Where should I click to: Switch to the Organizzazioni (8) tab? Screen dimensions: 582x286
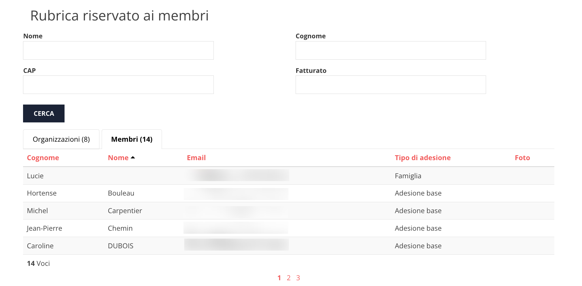(x=61, y=139)
